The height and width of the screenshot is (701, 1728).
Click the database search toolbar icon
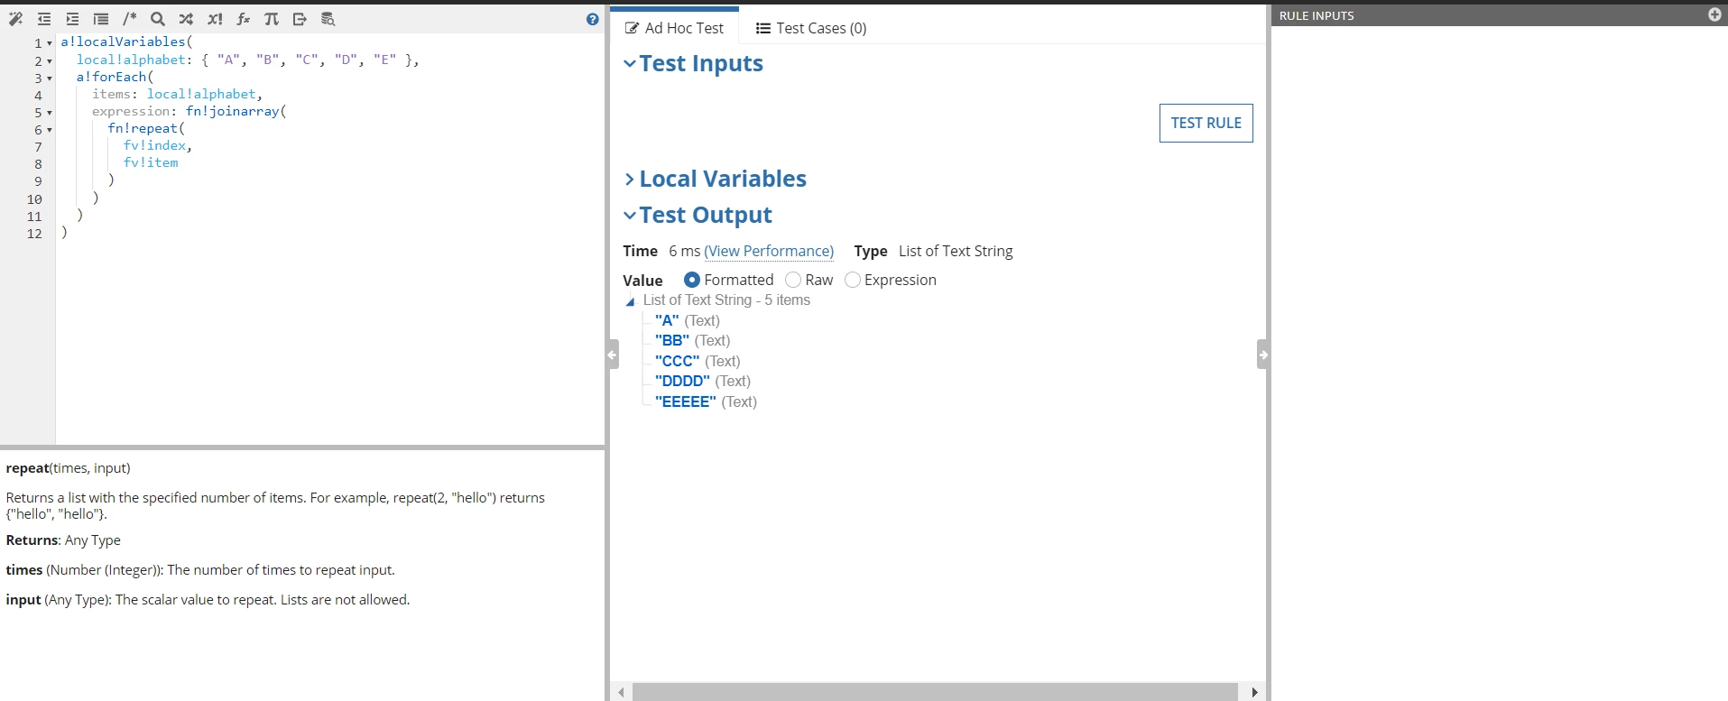click(x=328, y=19)
